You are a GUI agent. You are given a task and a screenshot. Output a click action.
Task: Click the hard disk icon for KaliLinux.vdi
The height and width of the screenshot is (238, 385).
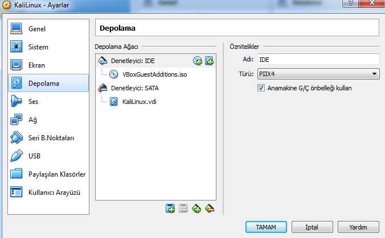click(x=113, y=101)
